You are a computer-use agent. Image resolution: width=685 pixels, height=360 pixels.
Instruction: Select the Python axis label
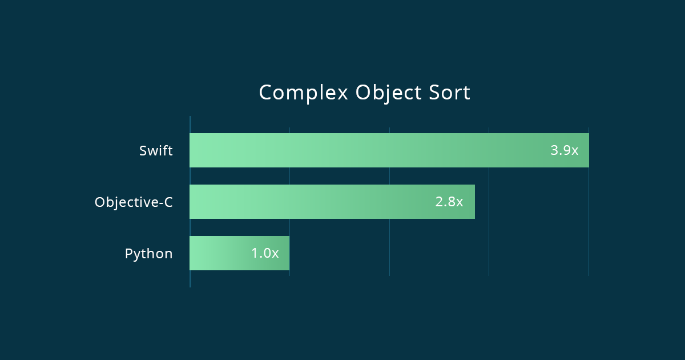(x=148, y=254)
